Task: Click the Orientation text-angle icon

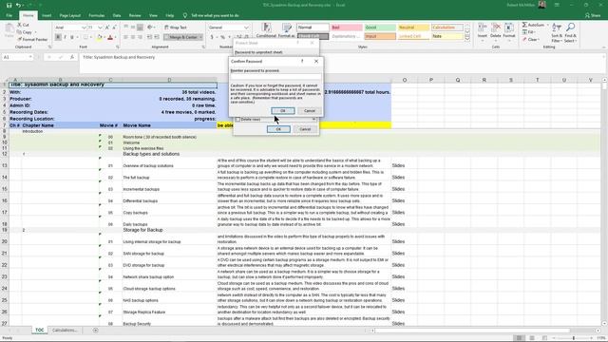Action: point(150,28)
